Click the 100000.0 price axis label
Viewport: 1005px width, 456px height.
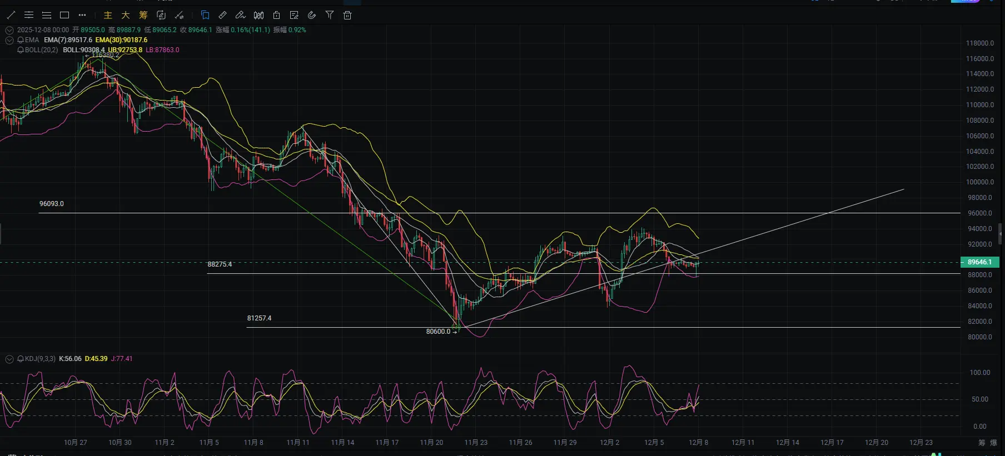point(980,182)
